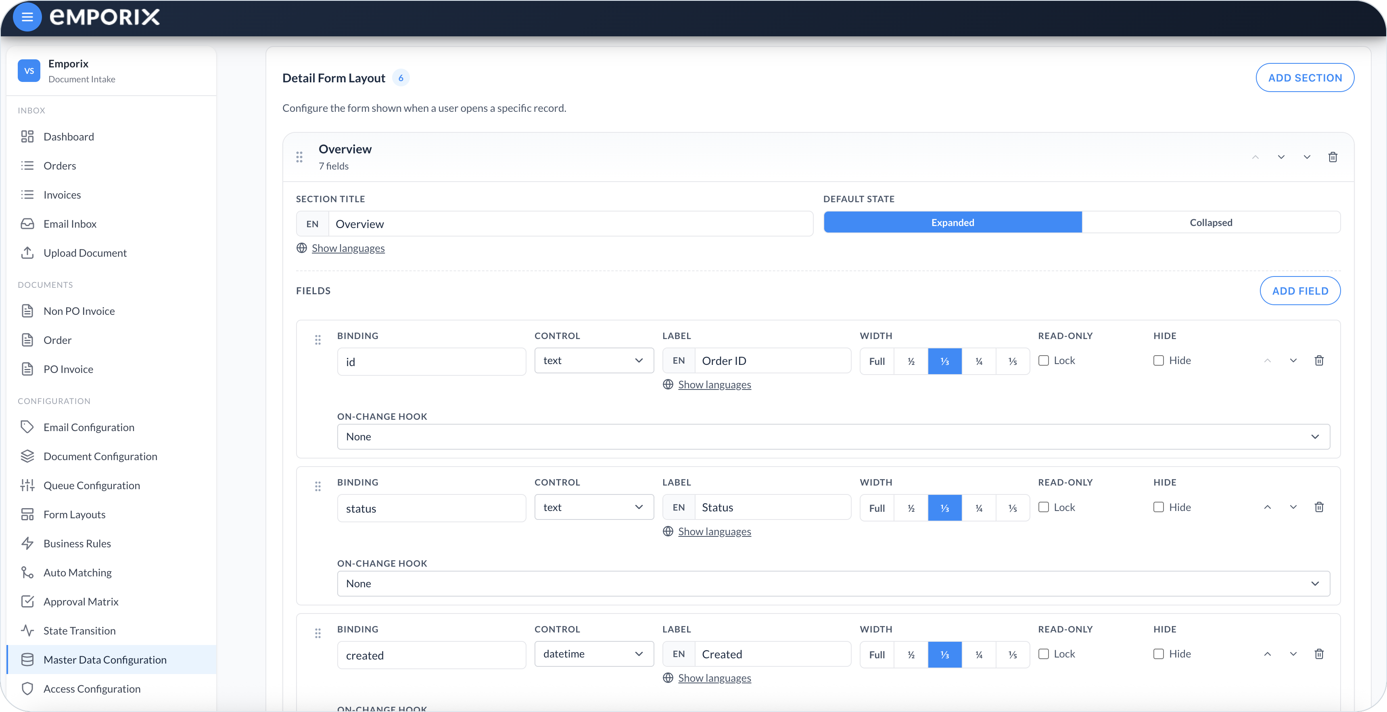Check Hide for the id field
The width and height of the screenshot is (1387, 712).
tap(1159, 360)
